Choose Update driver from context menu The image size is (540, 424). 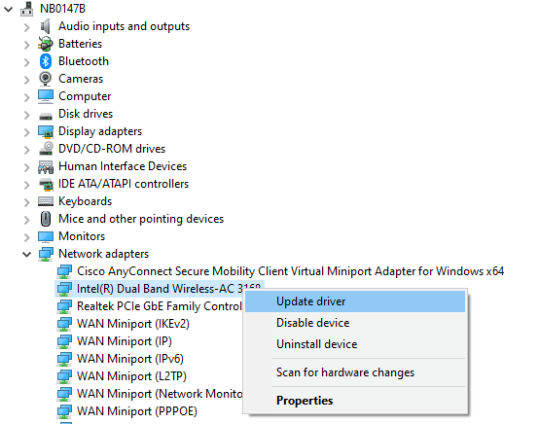(x=355, y=301)
